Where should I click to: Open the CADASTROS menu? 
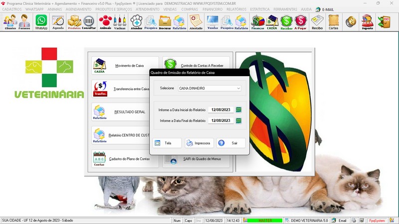tap(12, 9)
